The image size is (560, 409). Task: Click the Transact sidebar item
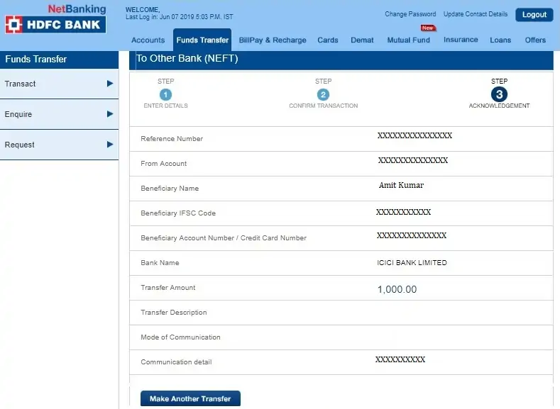pyautogui.click(x=60, y=84)
